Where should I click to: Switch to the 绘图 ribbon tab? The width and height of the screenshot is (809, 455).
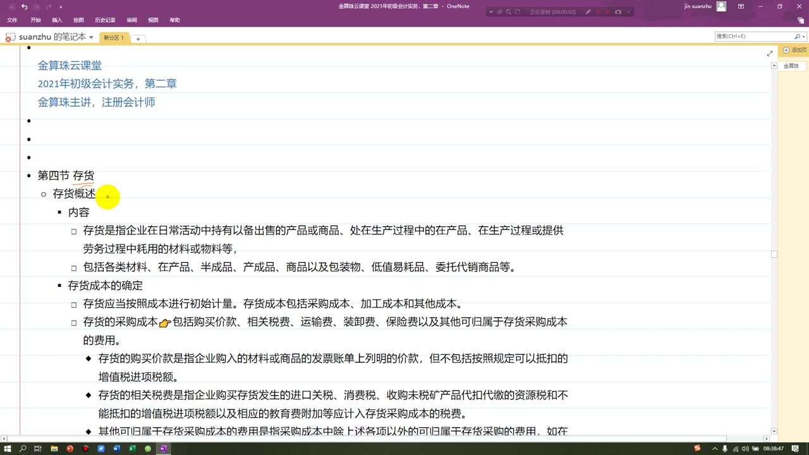(x=78, y=20)
